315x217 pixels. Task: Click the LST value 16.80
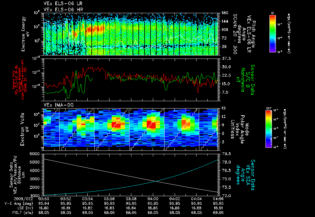click(x=44, y=208)
